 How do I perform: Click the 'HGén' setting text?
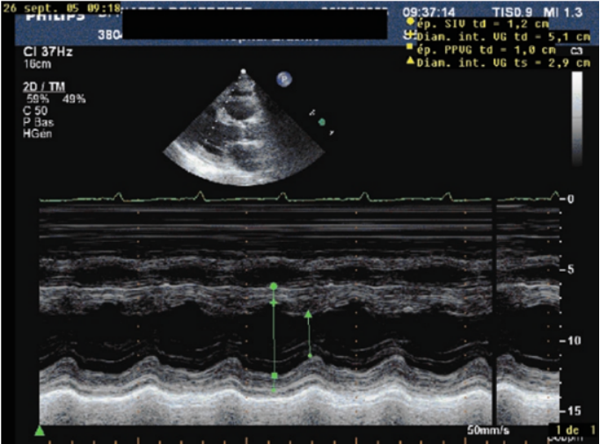pyautogui.click(x=37, y=134)
